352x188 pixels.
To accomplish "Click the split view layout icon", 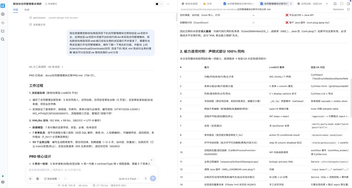I will point(335,4).
